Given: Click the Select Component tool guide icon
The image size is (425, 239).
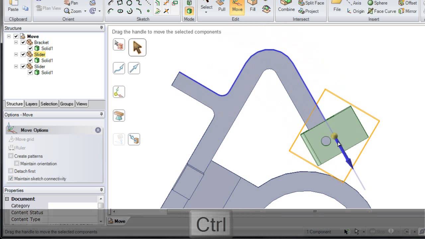Looking at the screenshot, I should [x=119, y=44].
